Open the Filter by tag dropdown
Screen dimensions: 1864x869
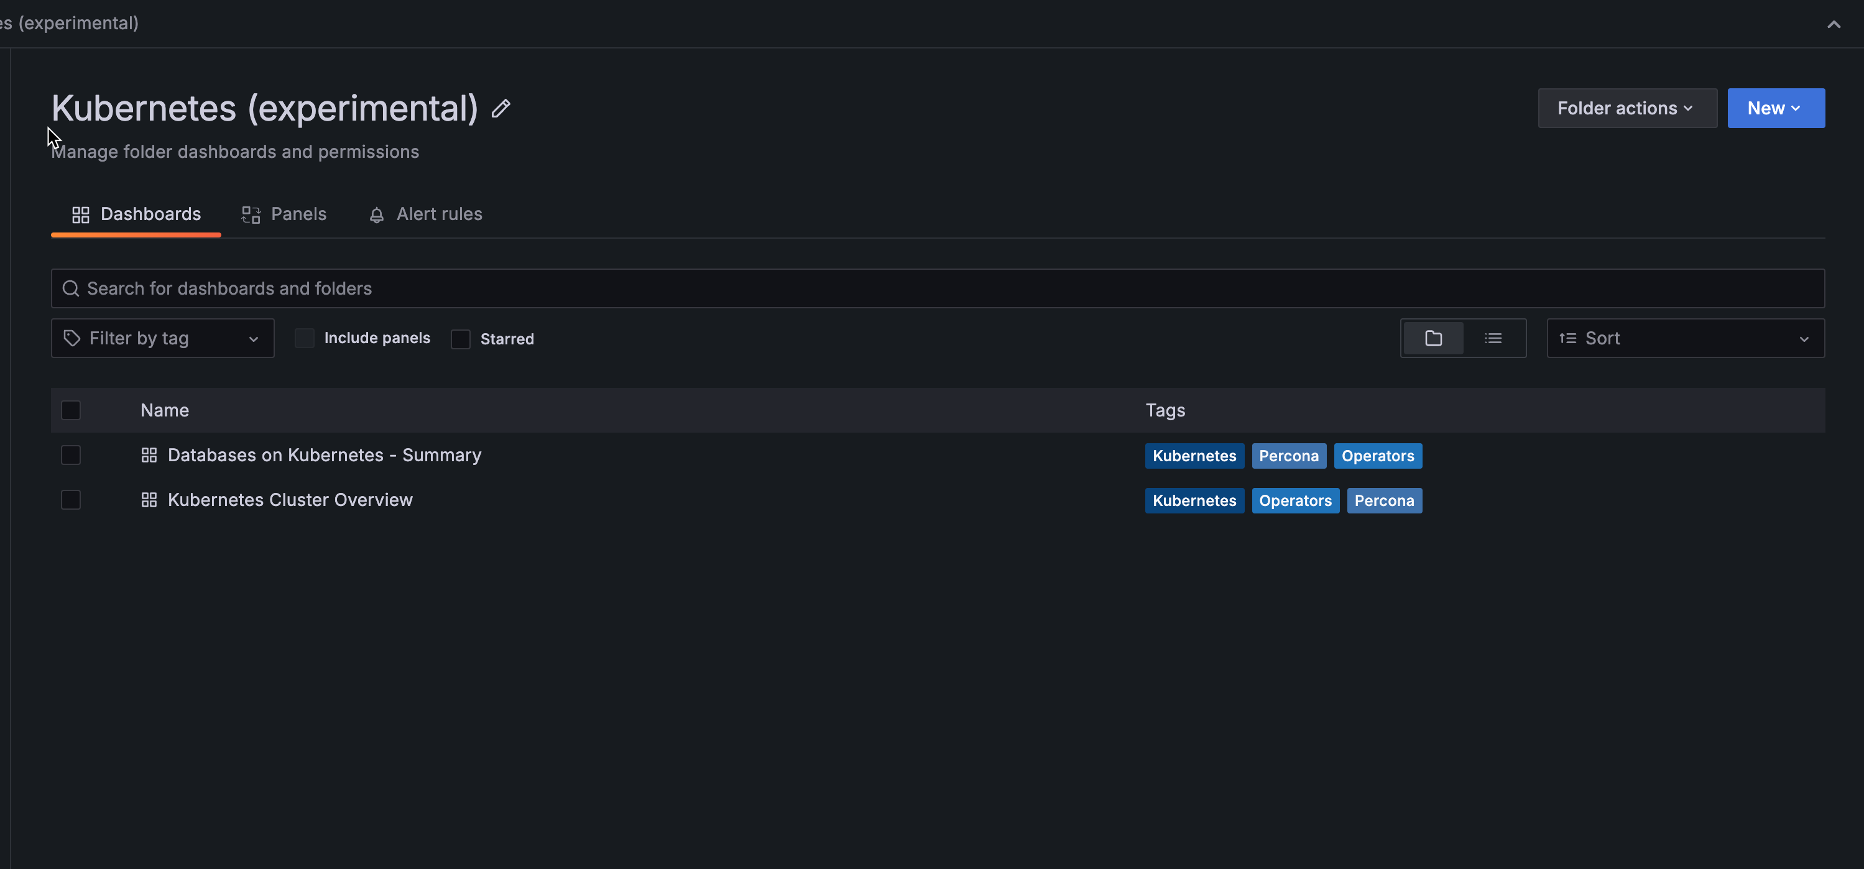coord(163,338)
